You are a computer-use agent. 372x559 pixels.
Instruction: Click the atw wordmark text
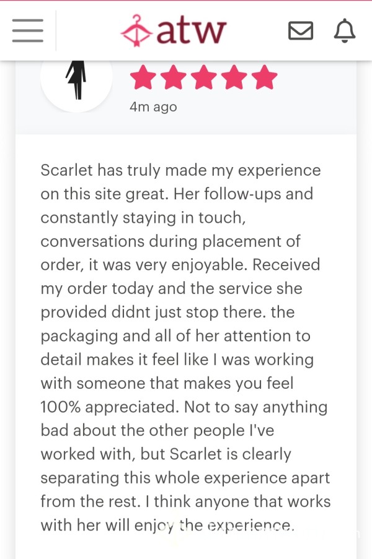coord(192,30)
